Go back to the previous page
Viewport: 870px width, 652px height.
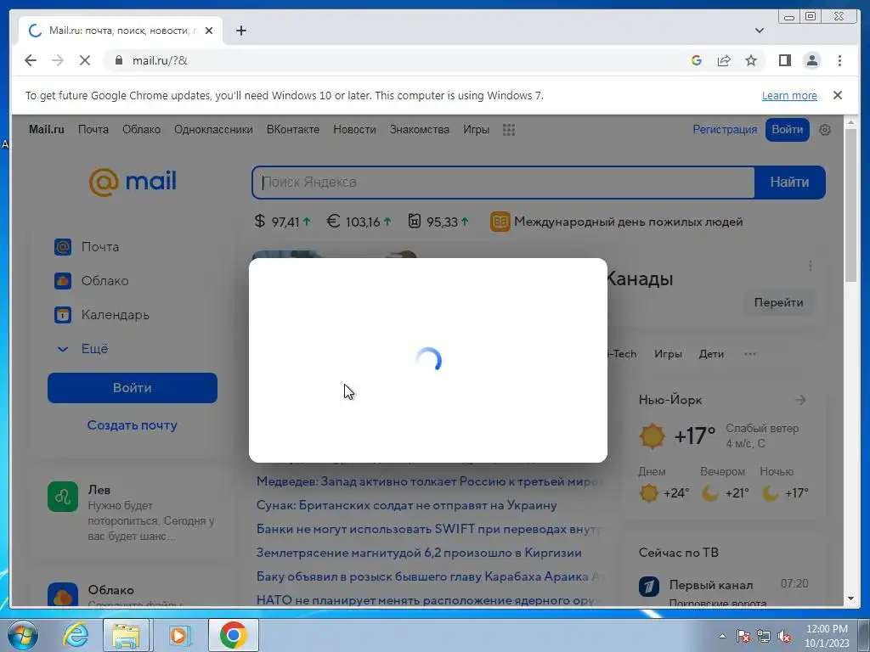click(31, 60)
